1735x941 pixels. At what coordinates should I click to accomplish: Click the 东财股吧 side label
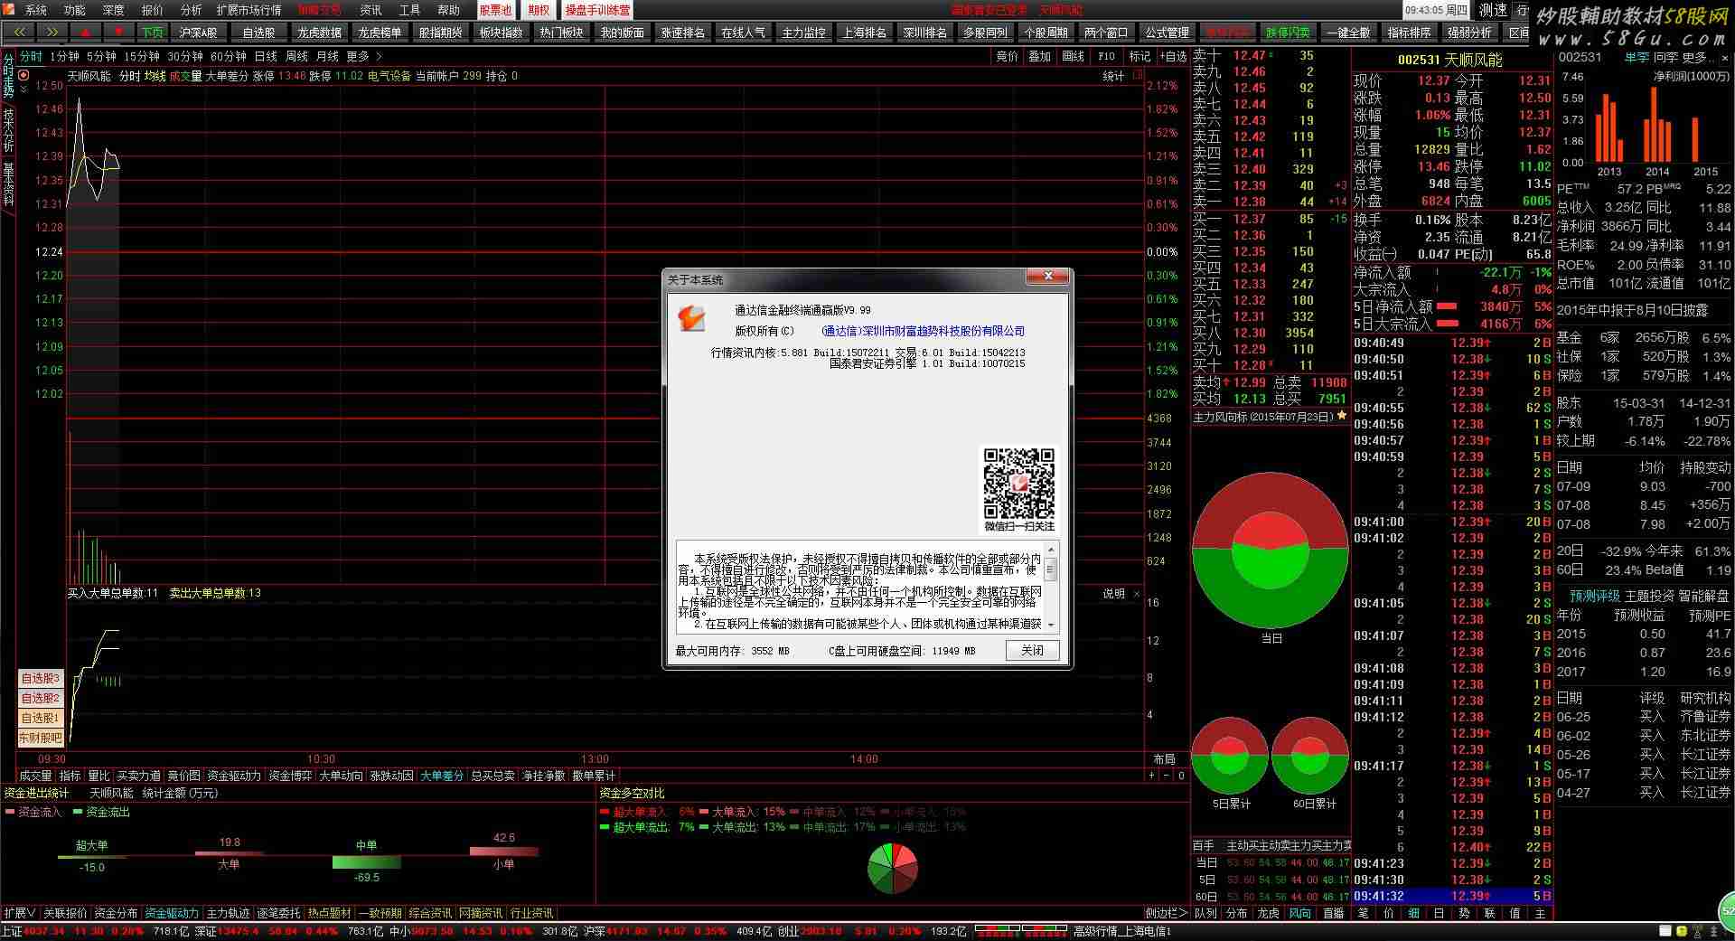(41, 738)
